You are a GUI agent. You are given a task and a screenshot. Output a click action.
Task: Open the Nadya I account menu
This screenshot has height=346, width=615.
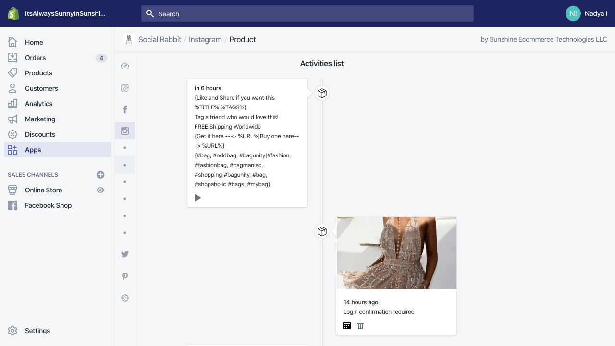[587, 13]
